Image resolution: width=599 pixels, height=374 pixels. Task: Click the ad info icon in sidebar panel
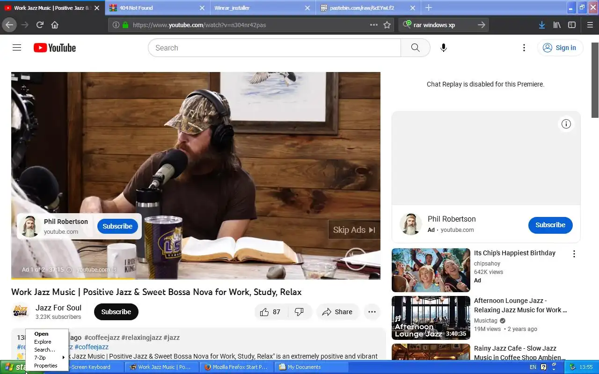click(x=566, y=124)
